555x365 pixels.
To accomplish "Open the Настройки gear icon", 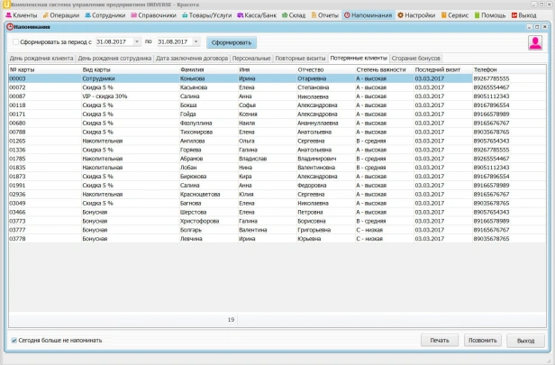I will coord(400,15).
